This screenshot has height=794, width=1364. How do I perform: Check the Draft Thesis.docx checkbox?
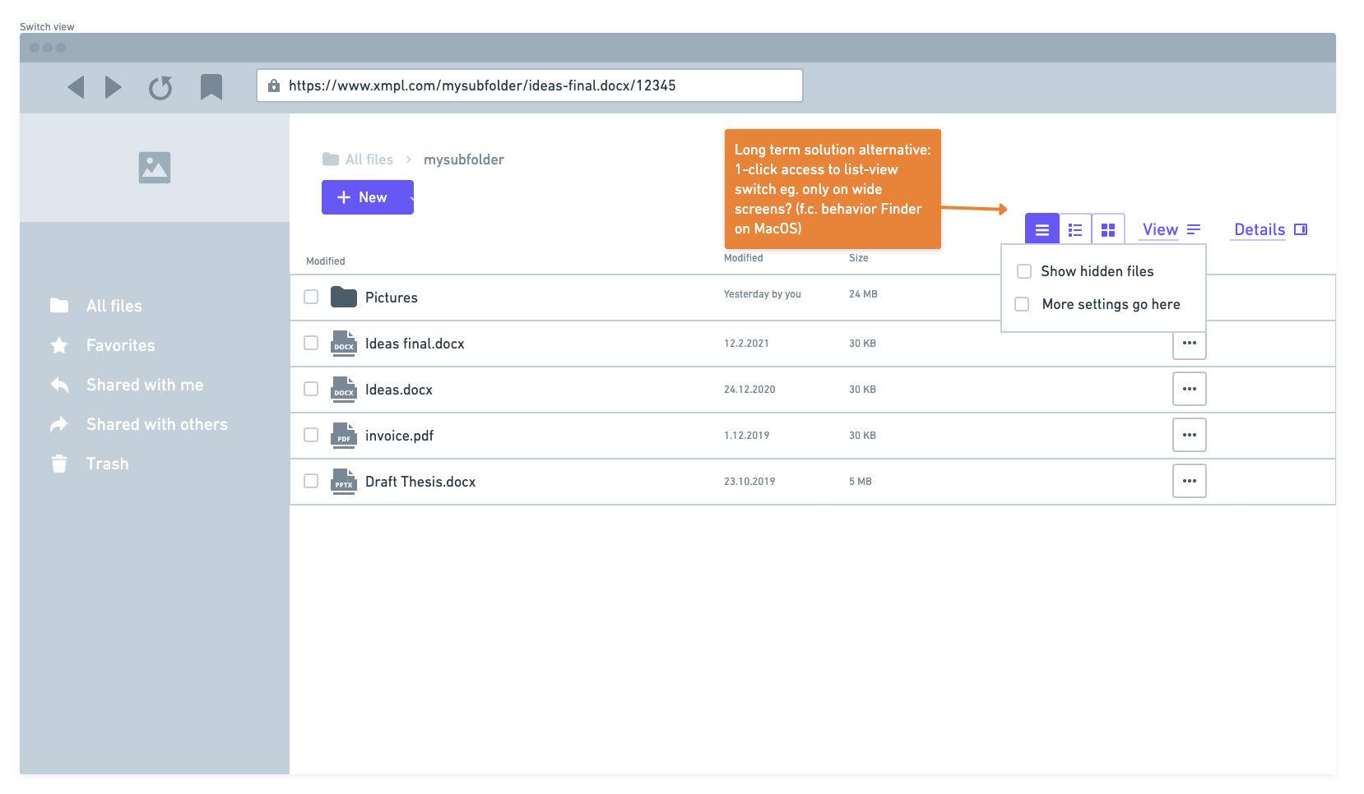pyautogui.click(x=311, y=481)
